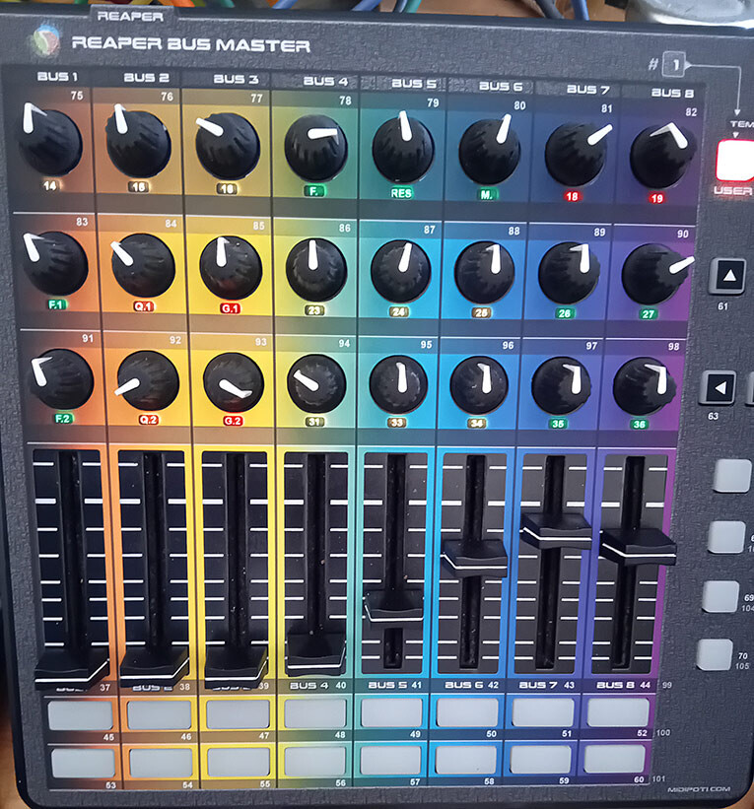Click the knob numbered 86

(x=315, y=270)
